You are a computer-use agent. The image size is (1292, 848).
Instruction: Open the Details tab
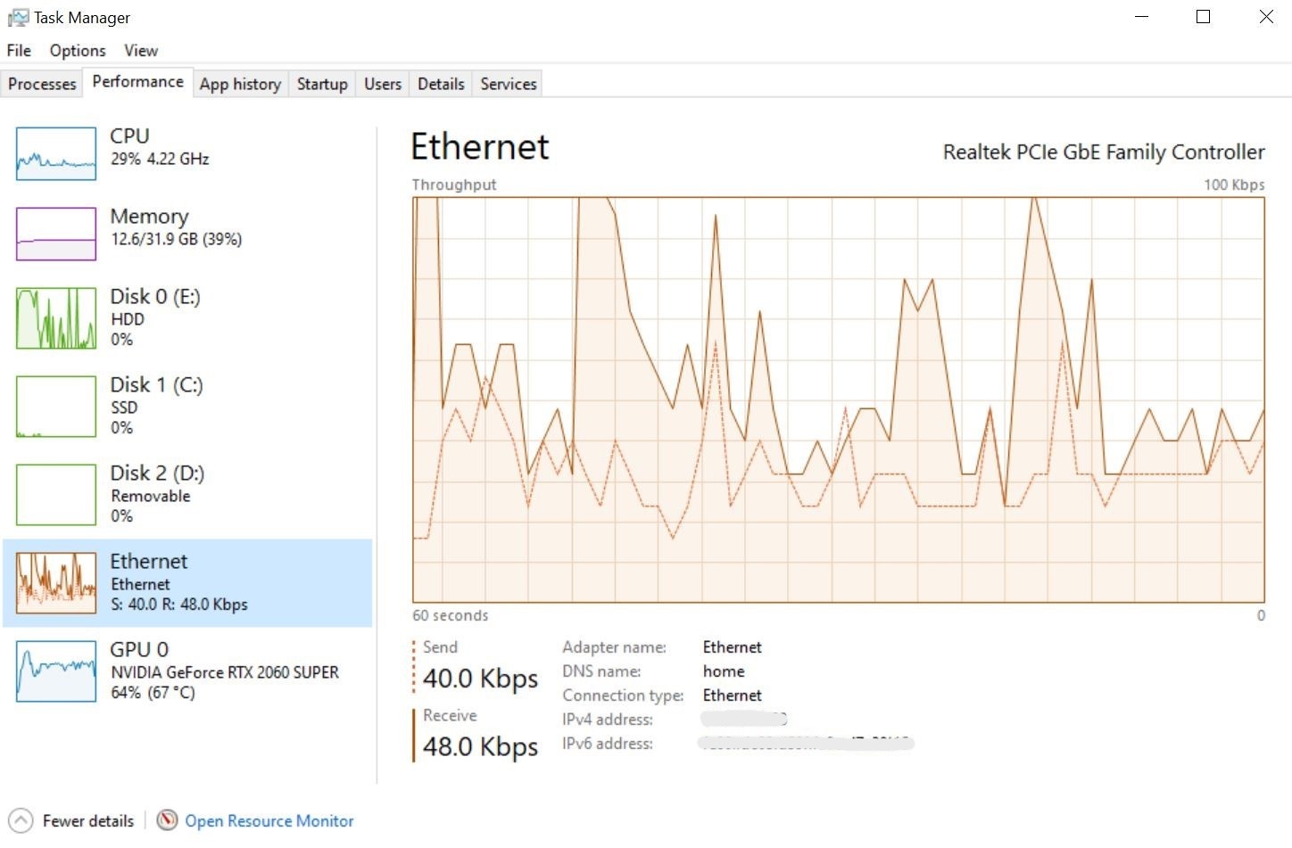pyautogui.click(x=441, y=84)
